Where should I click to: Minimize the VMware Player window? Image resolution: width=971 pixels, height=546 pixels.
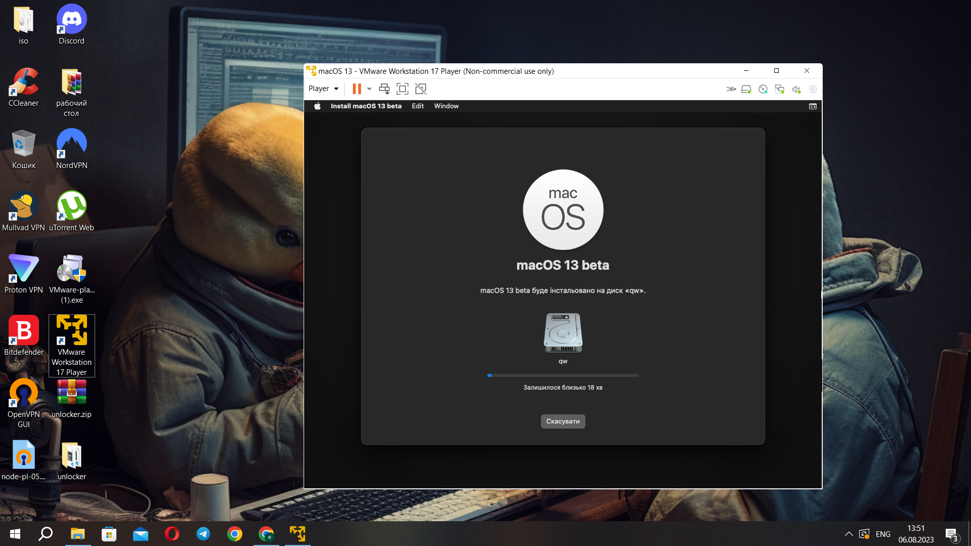tap(746, 71)
